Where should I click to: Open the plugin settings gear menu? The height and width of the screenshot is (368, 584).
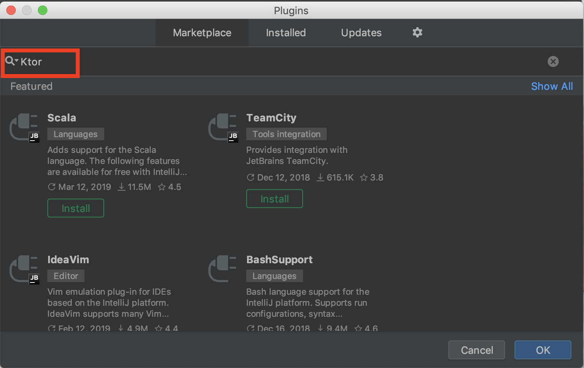tap(417, 33)
